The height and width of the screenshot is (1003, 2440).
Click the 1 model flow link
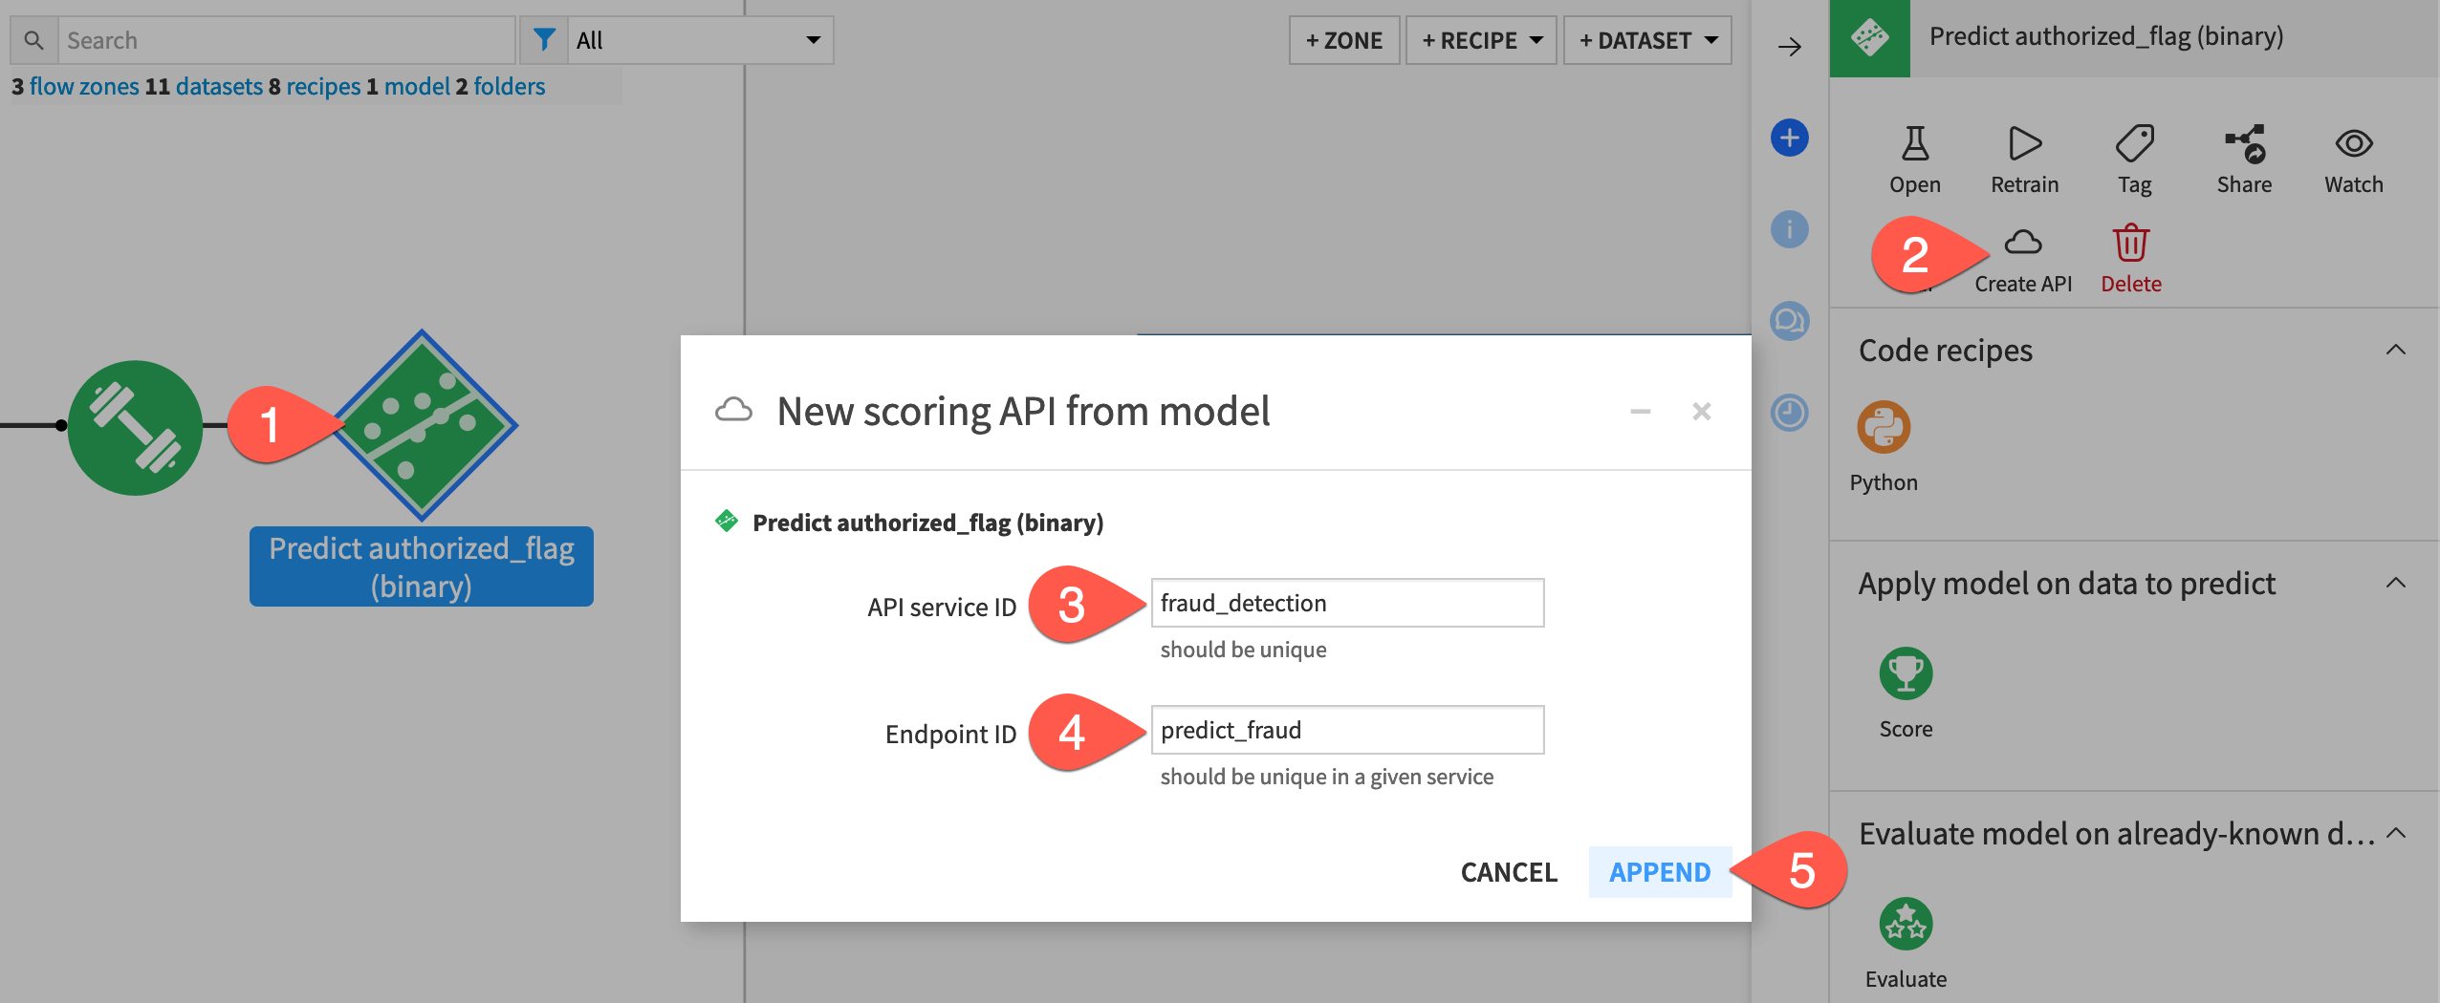416,86
